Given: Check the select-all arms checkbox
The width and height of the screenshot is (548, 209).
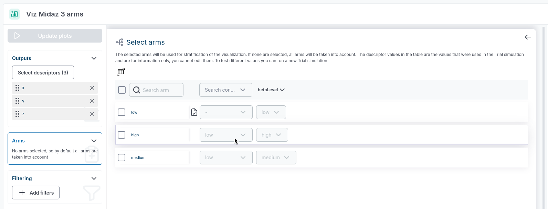Looking at the screenshot, I should click(122, 90).
